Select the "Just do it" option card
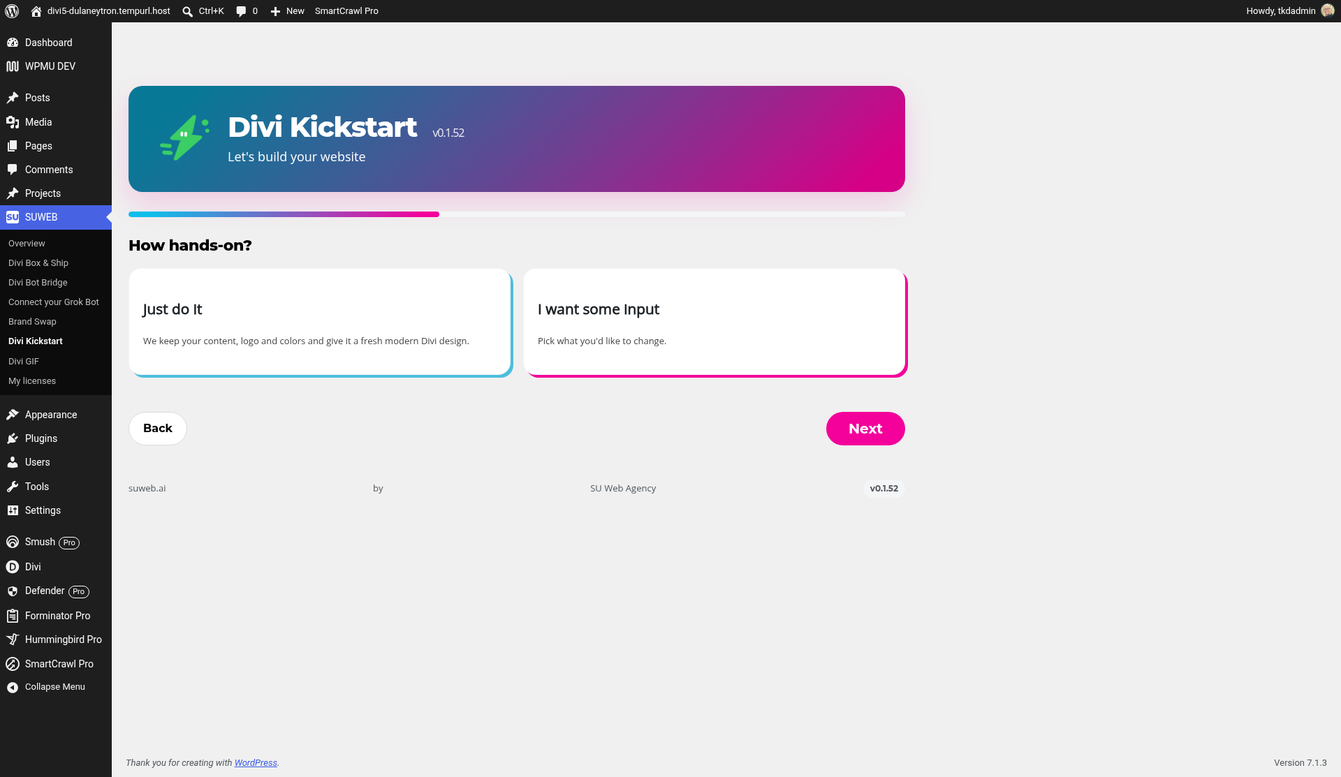Viewport: 1341px width, 777px height. (320, 323)
